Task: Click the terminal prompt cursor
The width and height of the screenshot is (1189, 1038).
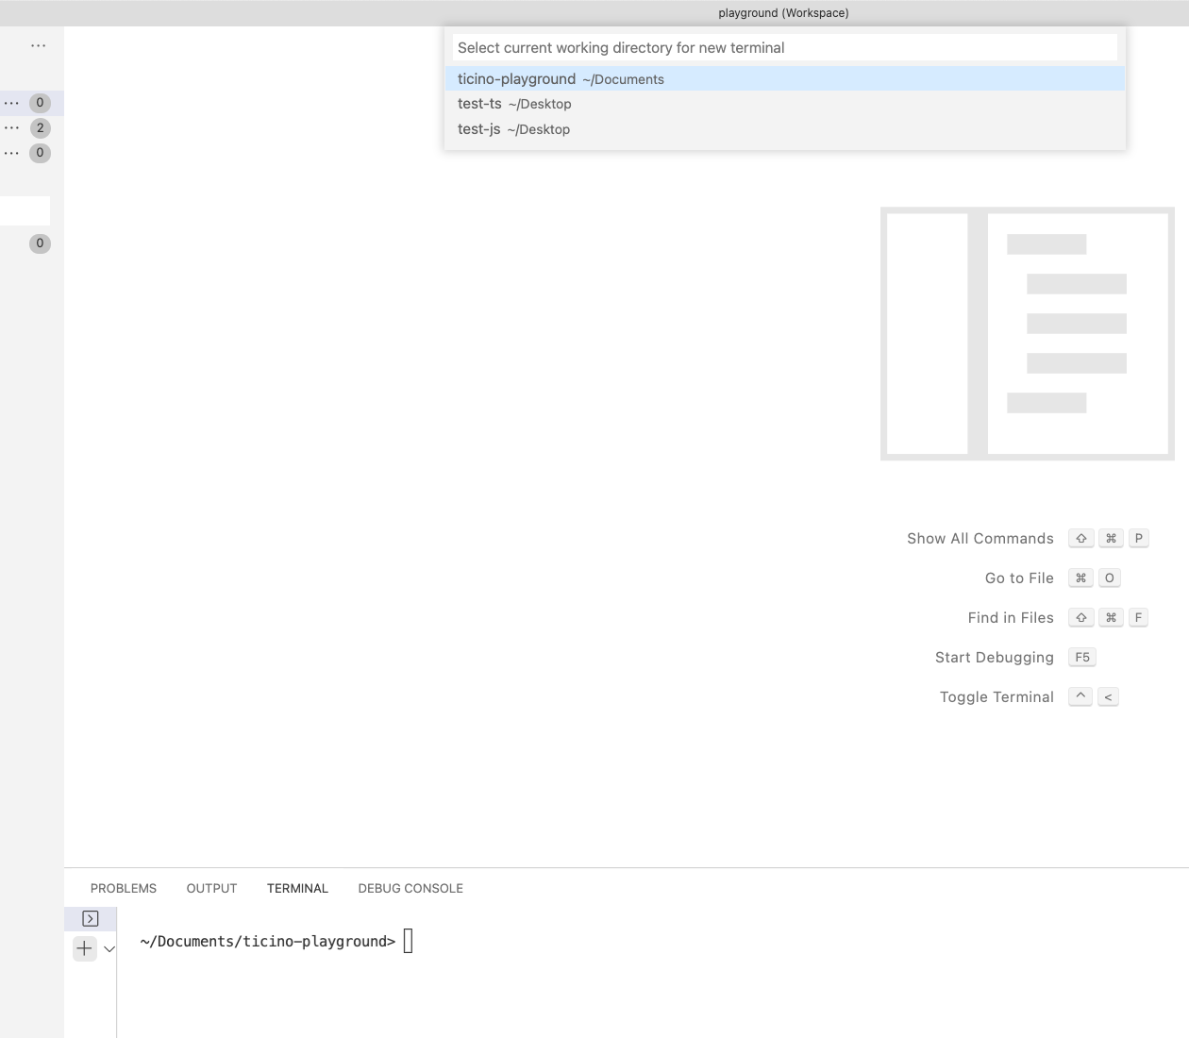Action: coord(408,941)
